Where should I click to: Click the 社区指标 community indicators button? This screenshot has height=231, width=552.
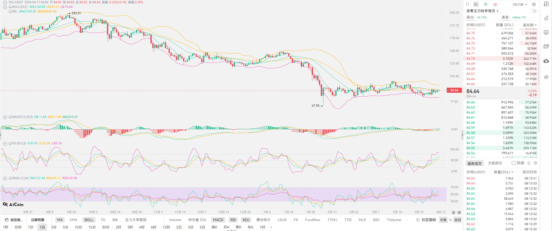click(426, 220)
